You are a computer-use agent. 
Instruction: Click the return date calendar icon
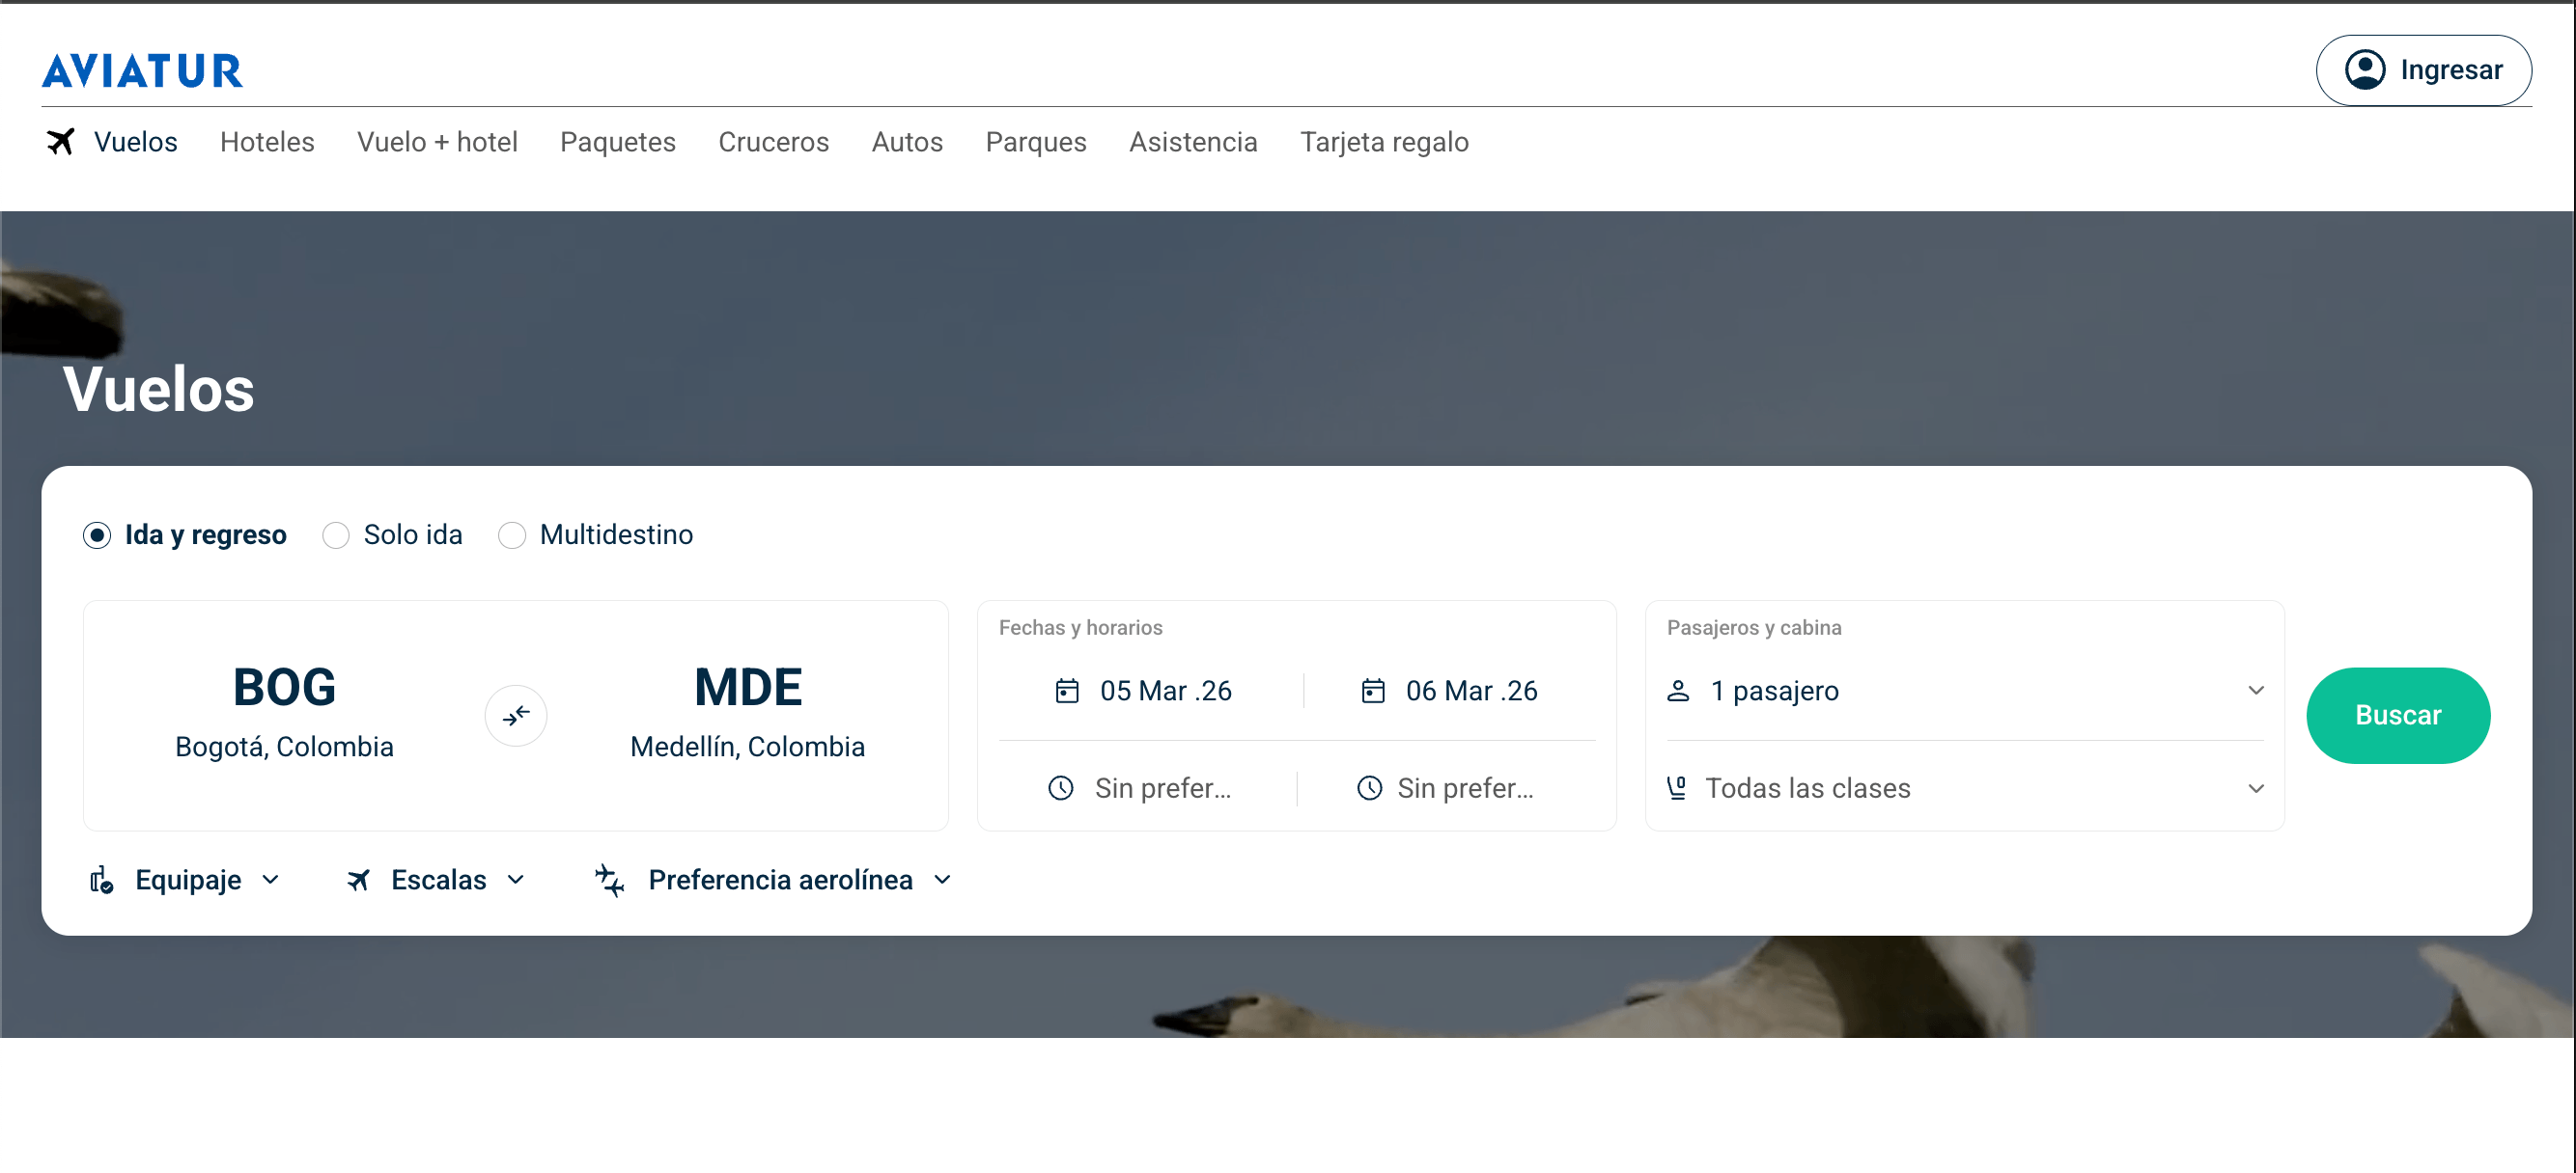click(x=1373, y=691)
